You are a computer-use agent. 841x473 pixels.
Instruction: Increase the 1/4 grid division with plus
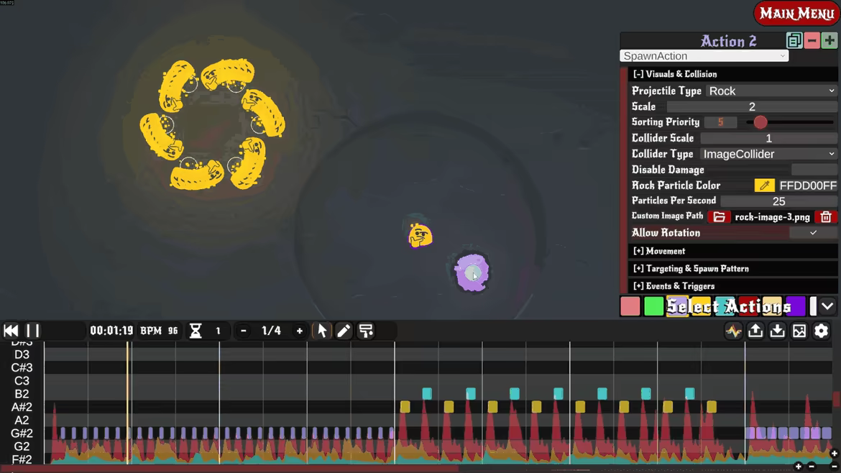(x=300, y=331)
